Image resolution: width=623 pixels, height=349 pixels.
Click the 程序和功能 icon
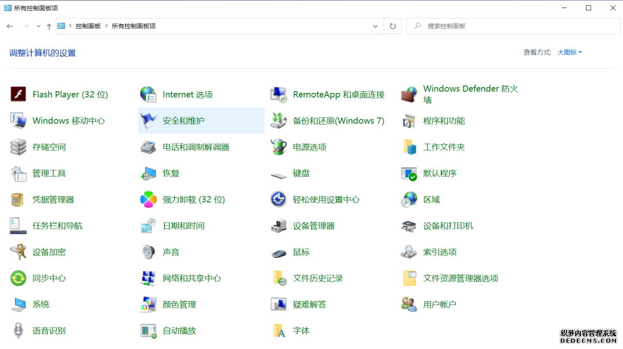pyautogui.click(x=409, y=121)
